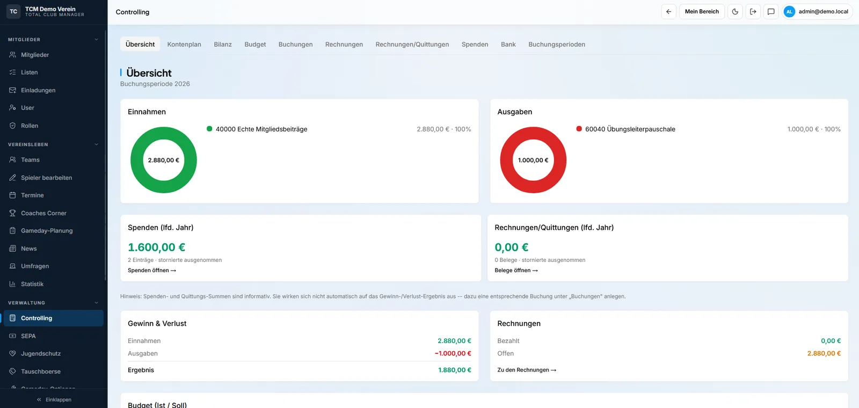Image resolution: width=859 pixels, height=408 pixels.
Task: Collapse the VERWALTUNG sidebar section
Action: coord(97,303)
